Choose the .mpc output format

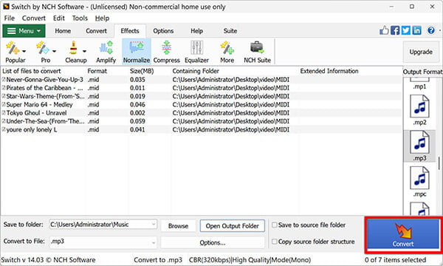click(x=419, y=182)
